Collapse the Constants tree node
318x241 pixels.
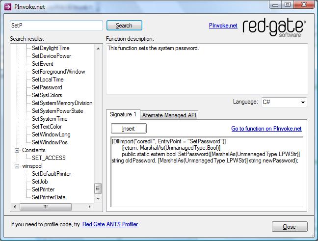click(18, 150)
